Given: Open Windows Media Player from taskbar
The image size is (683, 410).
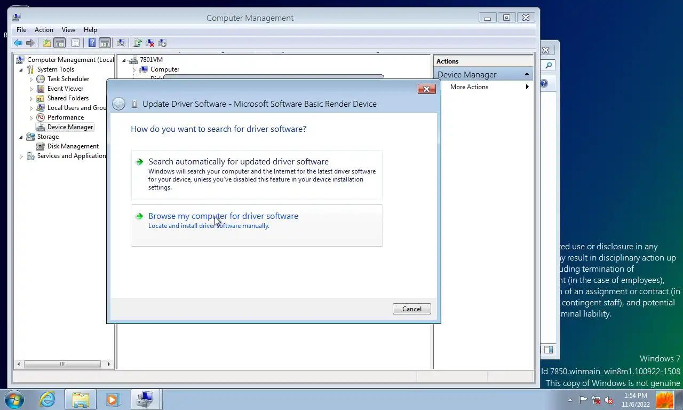Looking at the screenshot, I should [x=112, y=399].
